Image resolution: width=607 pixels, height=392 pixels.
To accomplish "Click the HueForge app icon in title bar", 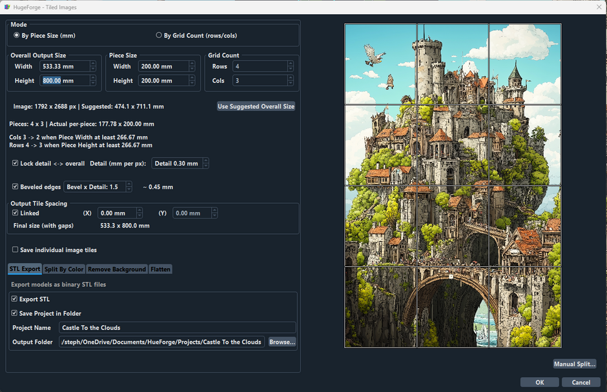I will pos(8,7).
